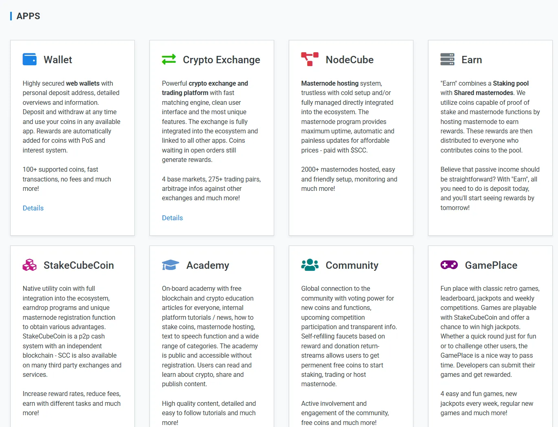558x427 pixels.
Task: Click the teal Community people icon
Action: click(310, 265)
